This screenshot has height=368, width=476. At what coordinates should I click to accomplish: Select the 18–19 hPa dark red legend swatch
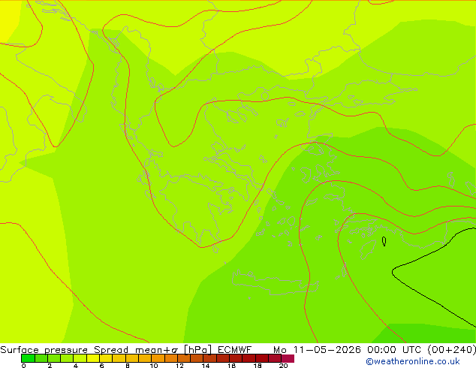(262, 358)
